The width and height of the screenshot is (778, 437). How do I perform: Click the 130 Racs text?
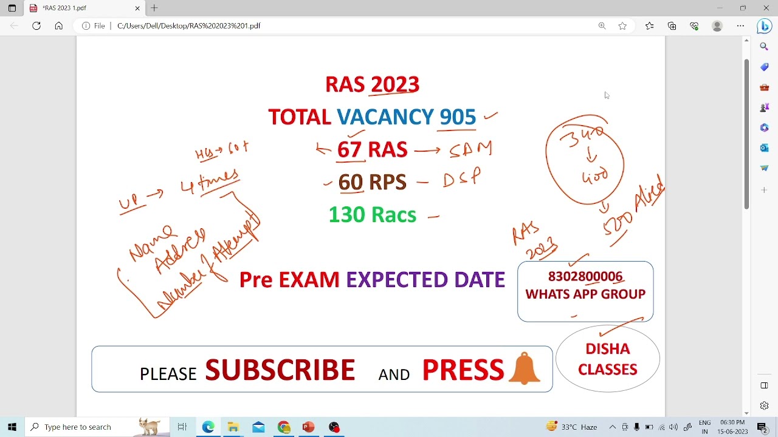tap(372, 215)
